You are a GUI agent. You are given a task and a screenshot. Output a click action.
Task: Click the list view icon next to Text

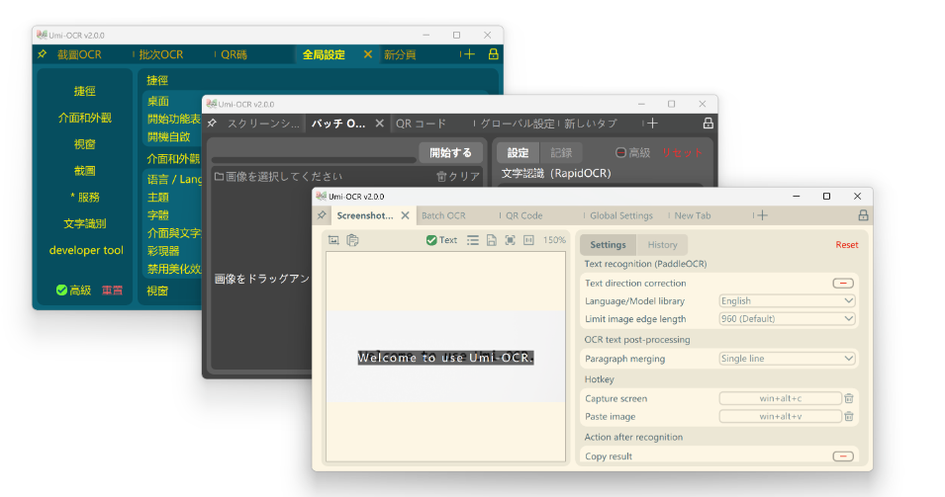coord(473,240)
